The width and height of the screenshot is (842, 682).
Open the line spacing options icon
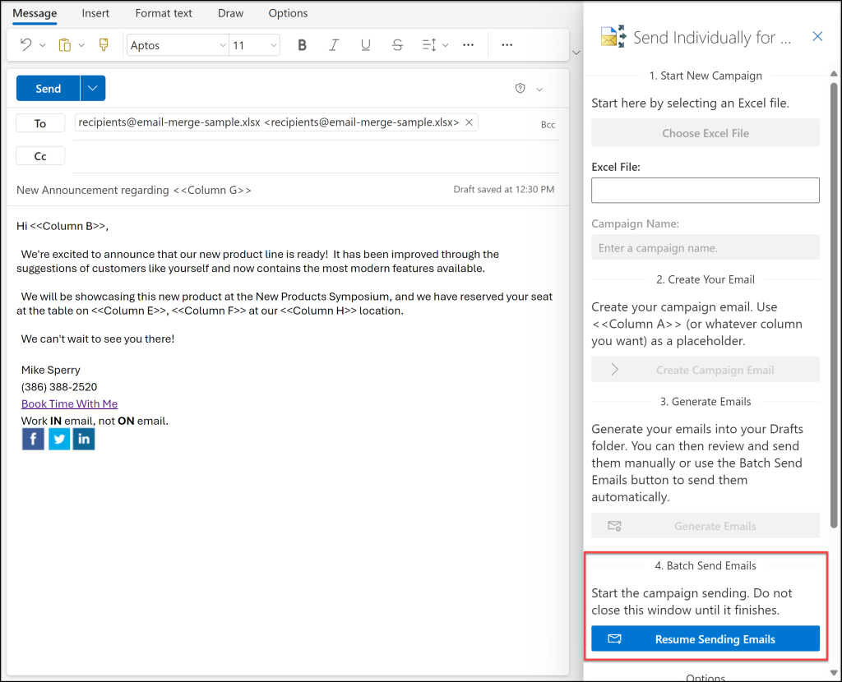[429, 45]
